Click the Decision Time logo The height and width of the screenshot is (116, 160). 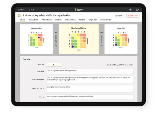(x=79, y=10)
